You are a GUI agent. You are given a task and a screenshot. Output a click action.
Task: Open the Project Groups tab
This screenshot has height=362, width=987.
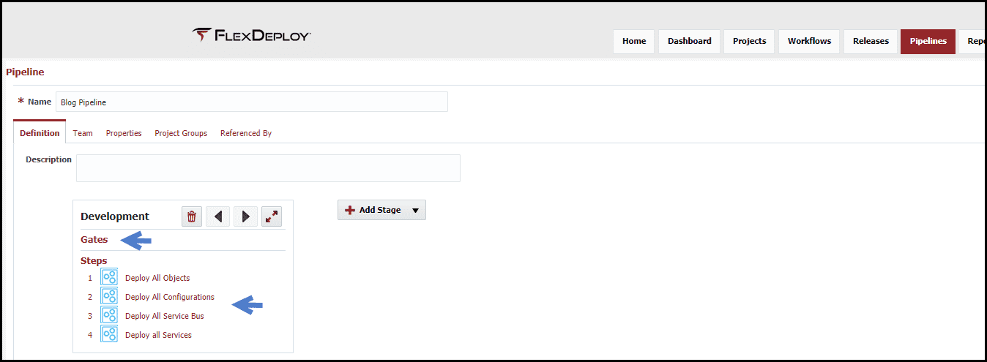181,133
